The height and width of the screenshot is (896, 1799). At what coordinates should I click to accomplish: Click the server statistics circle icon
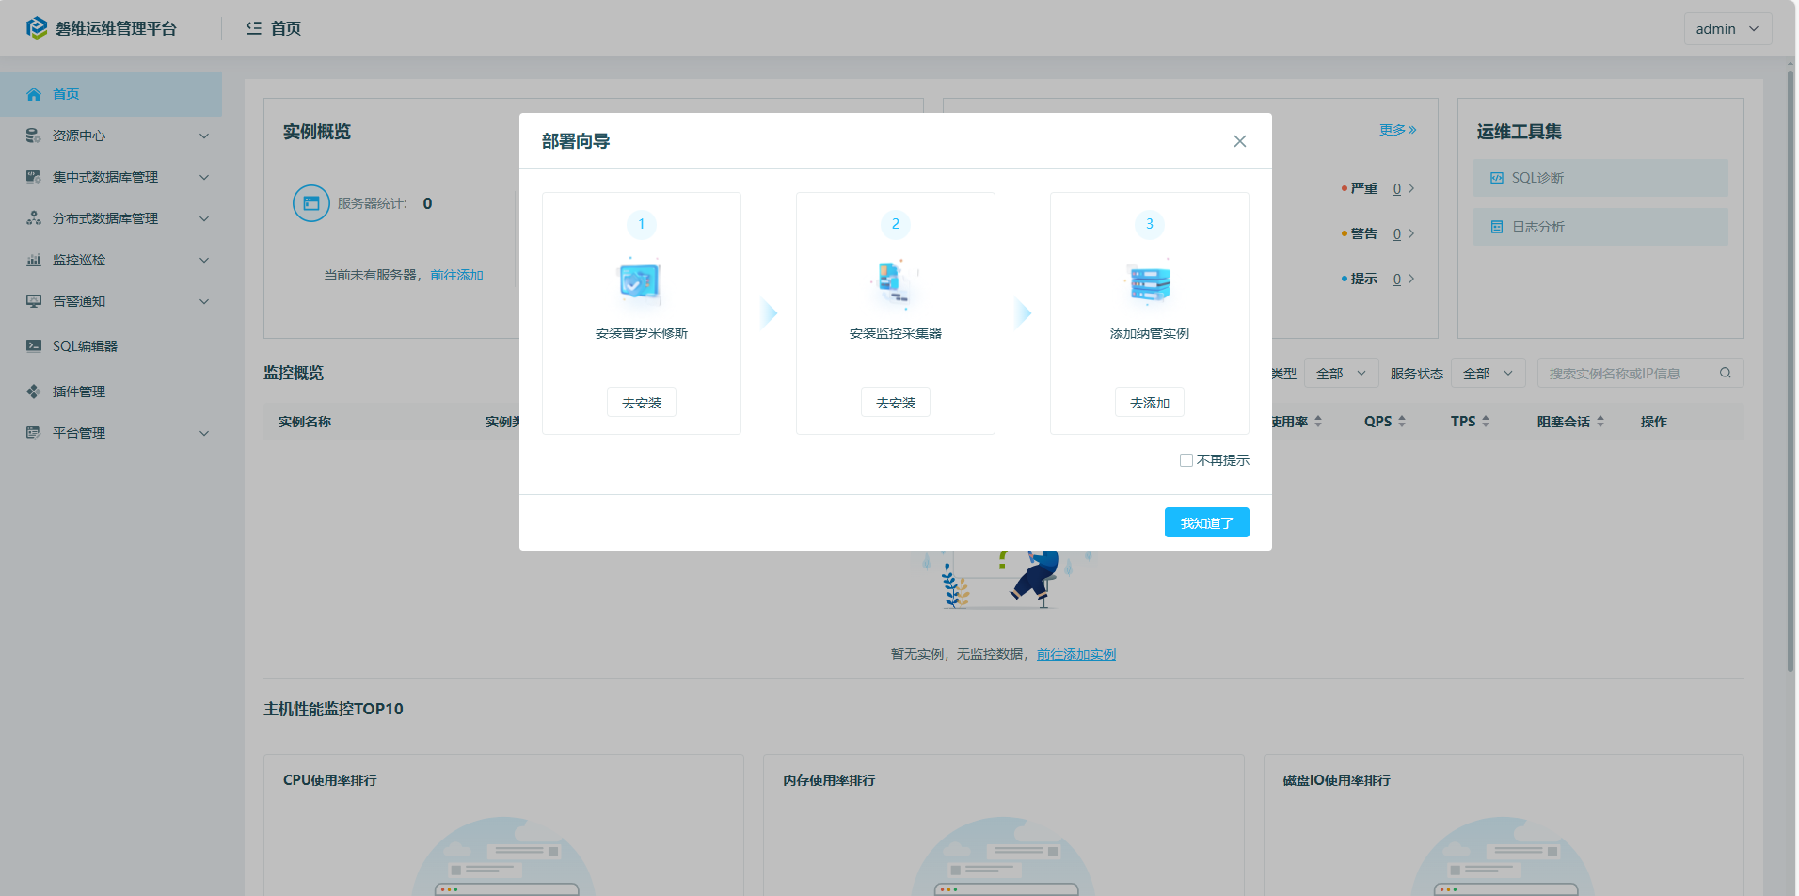point(311,203)
